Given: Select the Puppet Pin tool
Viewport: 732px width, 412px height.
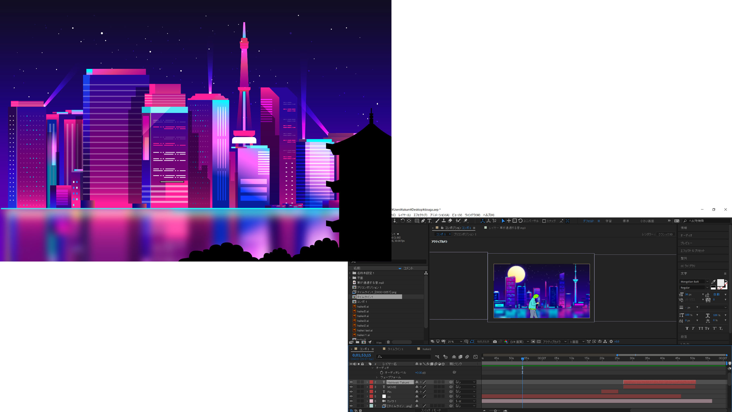Looking at the screenshot, I should [x=466, y=221].
